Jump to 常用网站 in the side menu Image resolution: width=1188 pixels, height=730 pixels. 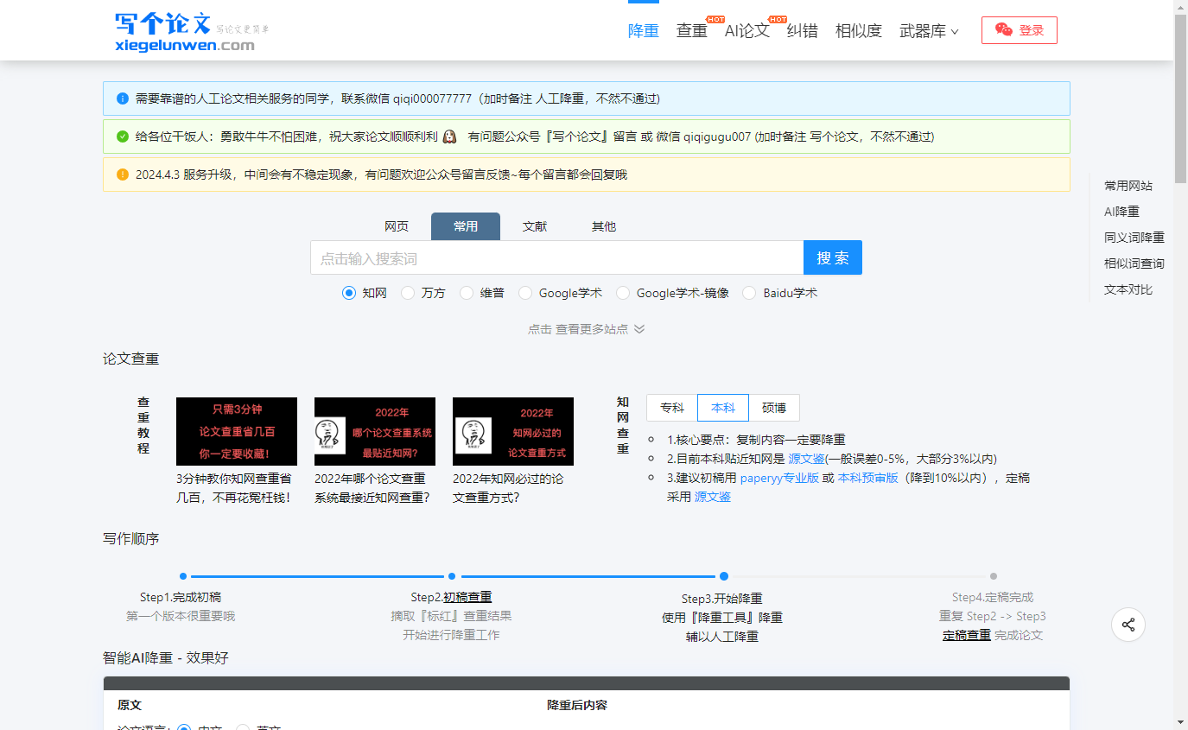[x=1128, y=186]
